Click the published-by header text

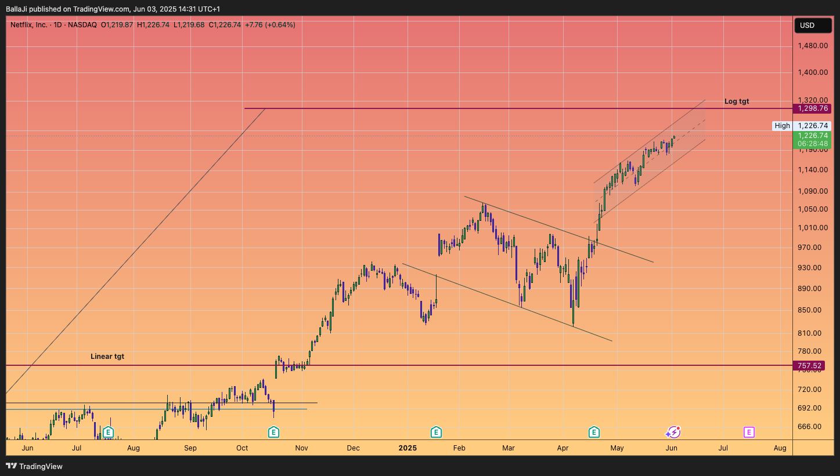pyautogui.click(x=113, y=9)
